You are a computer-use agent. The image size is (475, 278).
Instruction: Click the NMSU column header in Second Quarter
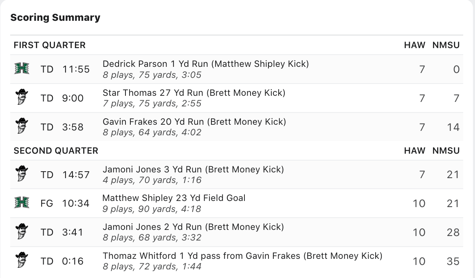[446, 151]
